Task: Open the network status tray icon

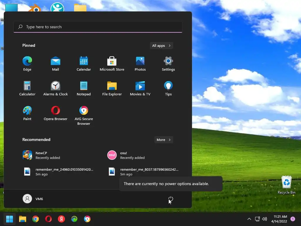Action: [257, 219]
